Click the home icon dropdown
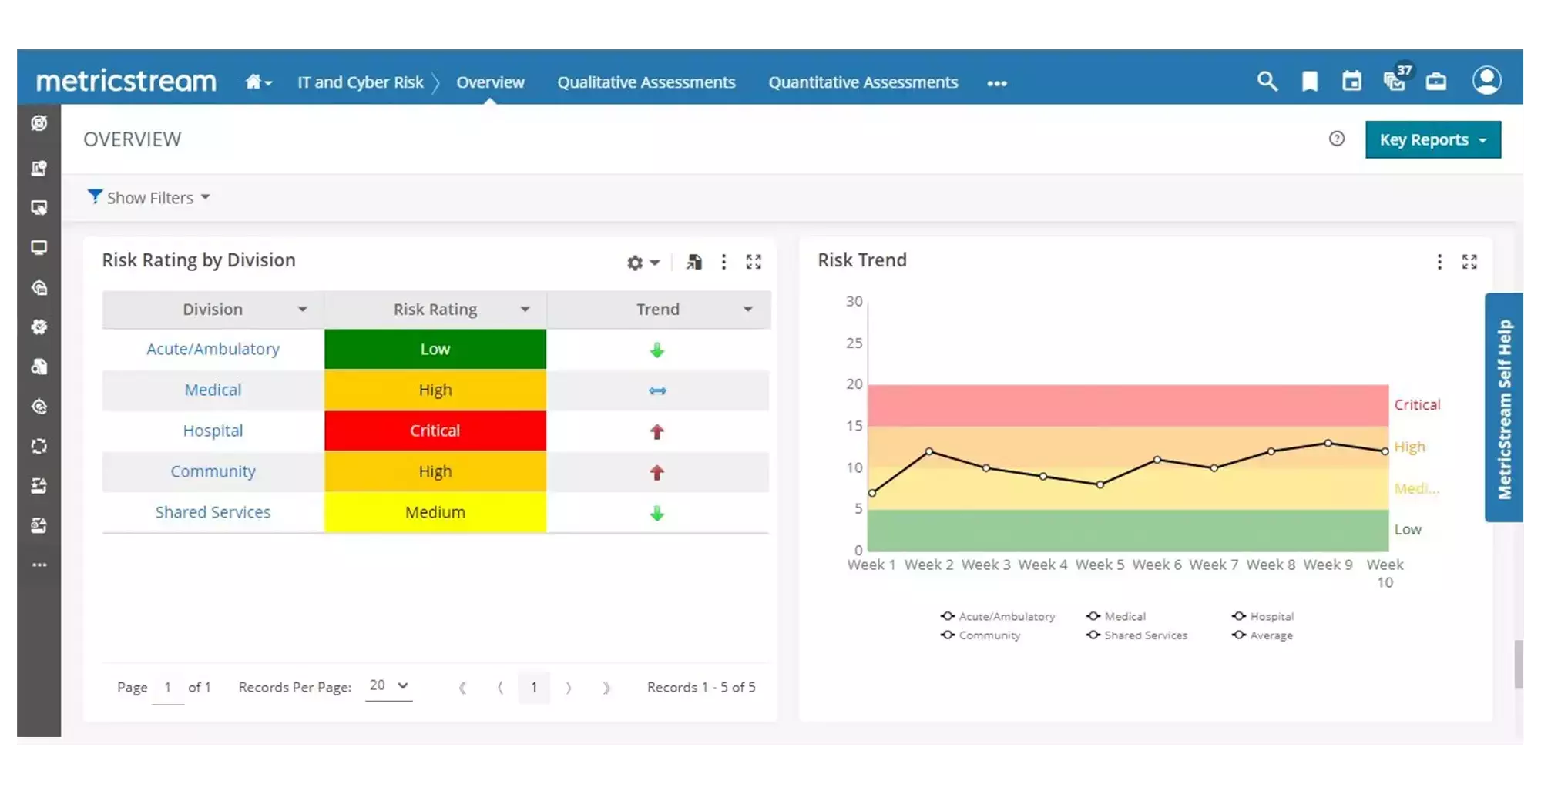Viewport: 1541px width, 794px height. click(x=259, y=82)
